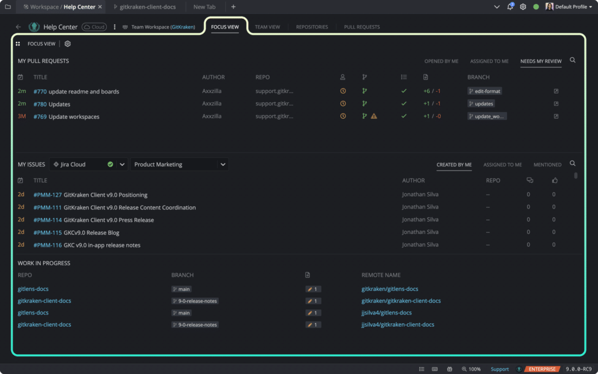Open the Focus View settings gear
The height and width of the screenshot is (374, 598).
click(x=67, y=43)
